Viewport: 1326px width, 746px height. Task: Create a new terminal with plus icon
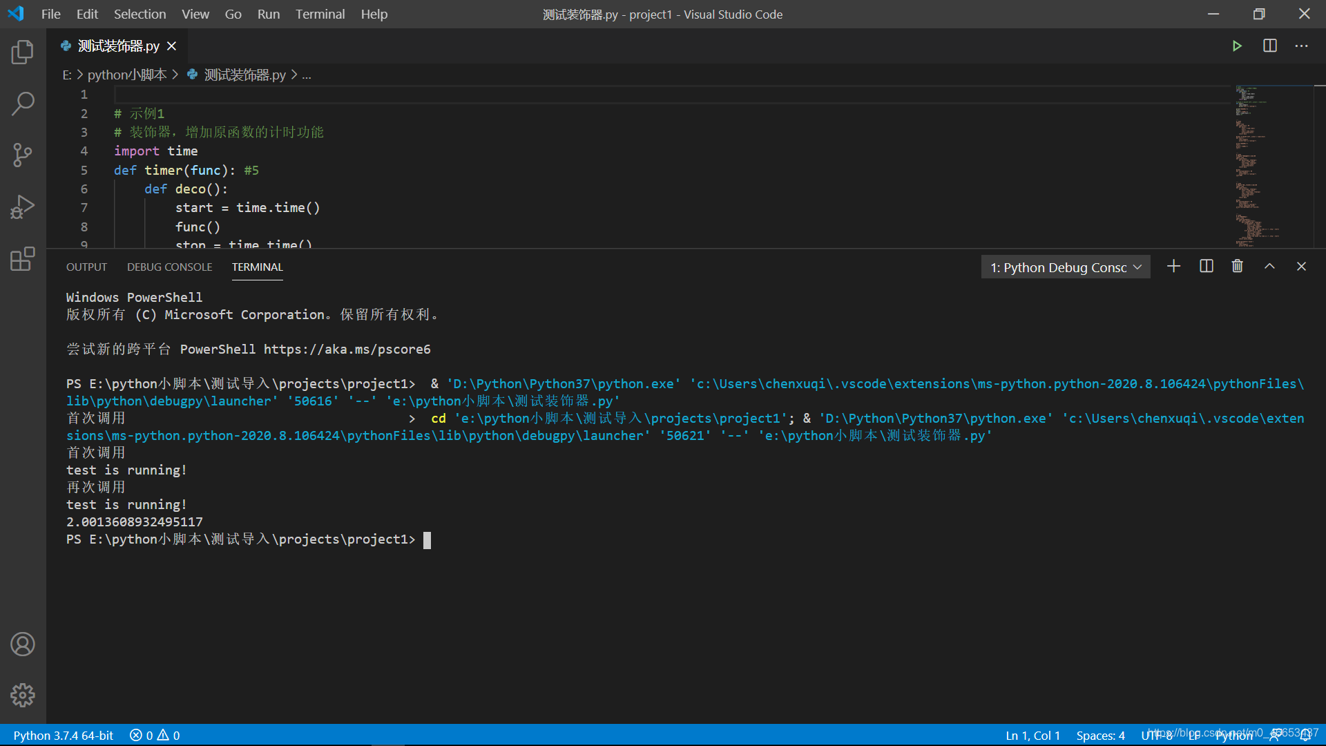pos(1173,267)
